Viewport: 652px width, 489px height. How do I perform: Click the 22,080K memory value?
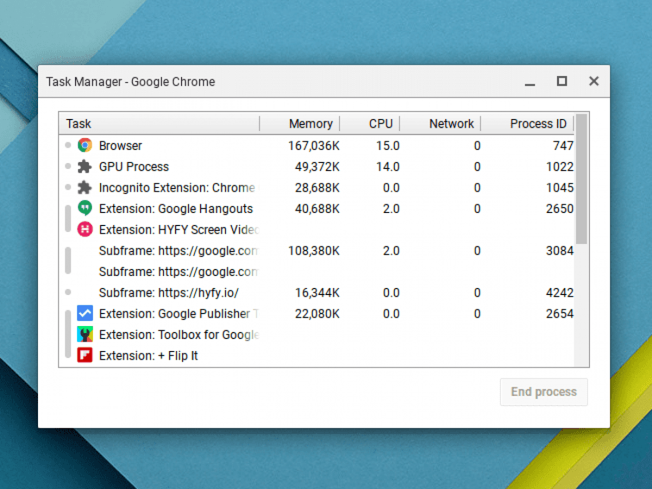317,314
